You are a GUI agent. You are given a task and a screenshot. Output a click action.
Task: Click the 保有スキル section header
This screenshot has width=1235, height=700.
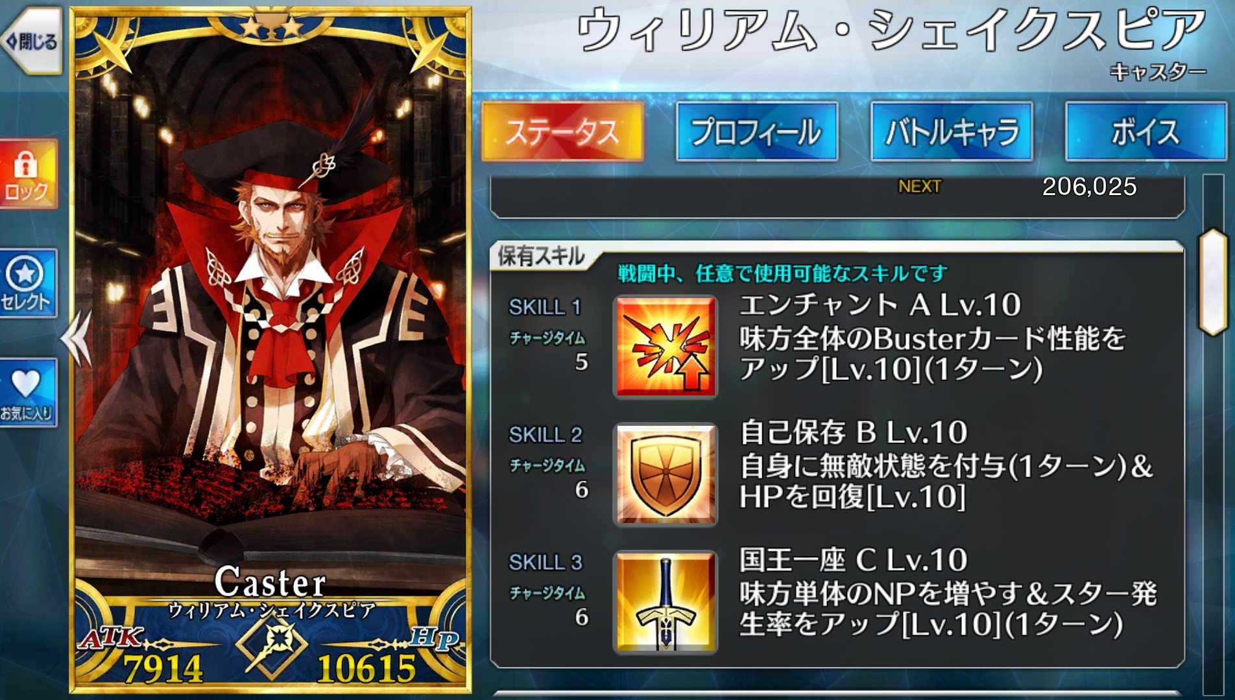pyautogui.click(x=542, y=257)
